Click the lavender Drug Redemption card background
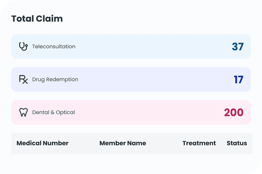Viewport: 262px width, 174px height. (x=150, y=79)
